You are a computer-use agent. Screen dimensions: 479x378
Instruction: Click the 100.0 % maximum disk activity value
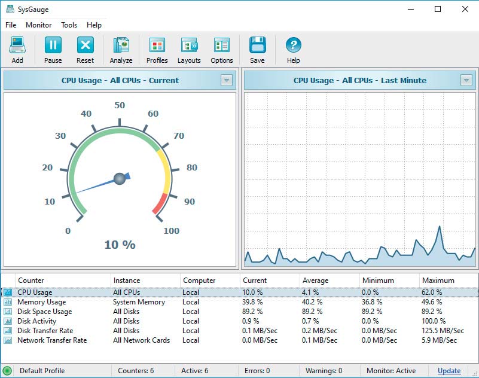coord(434,321)
